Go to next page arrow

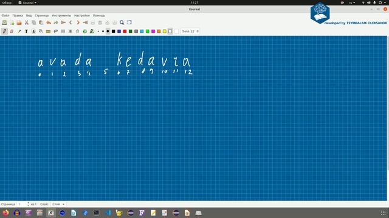[78, 22]
